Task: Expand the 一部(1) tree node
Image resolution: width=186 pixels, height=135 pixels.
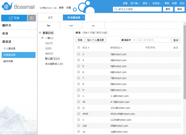Action: pyautogui.click(x=42, y=38)
